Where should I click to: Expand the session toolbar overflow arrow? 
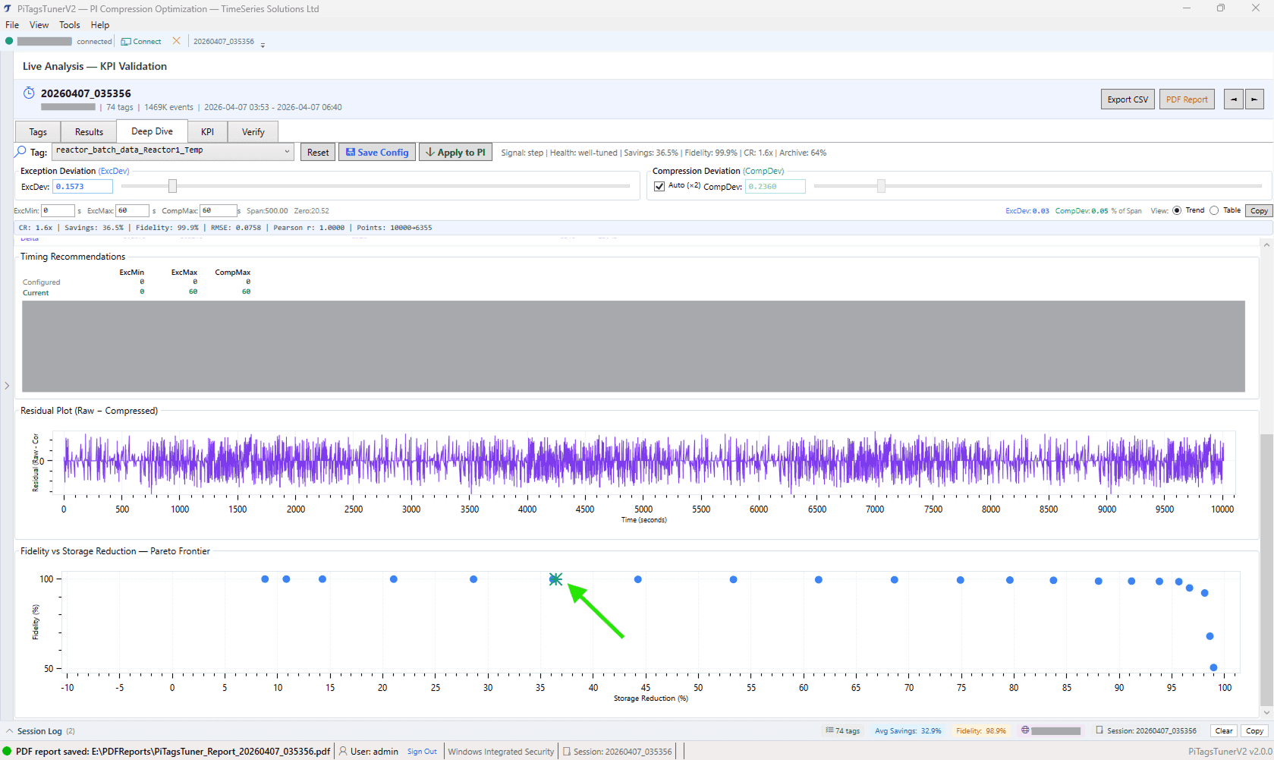(x=263, y=45)
